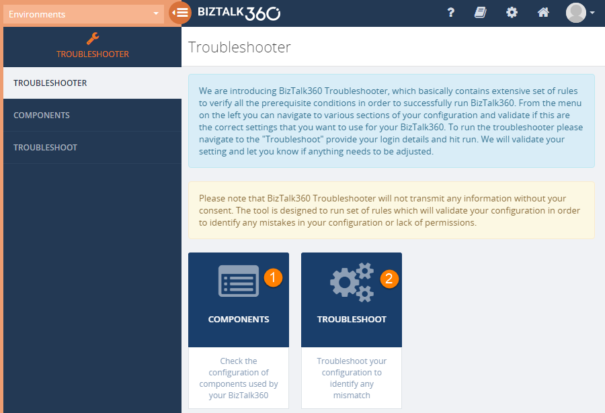Click 'Check the configuration of components' description
This screenshot has height=413, width=605.
[x=239, y=378]
